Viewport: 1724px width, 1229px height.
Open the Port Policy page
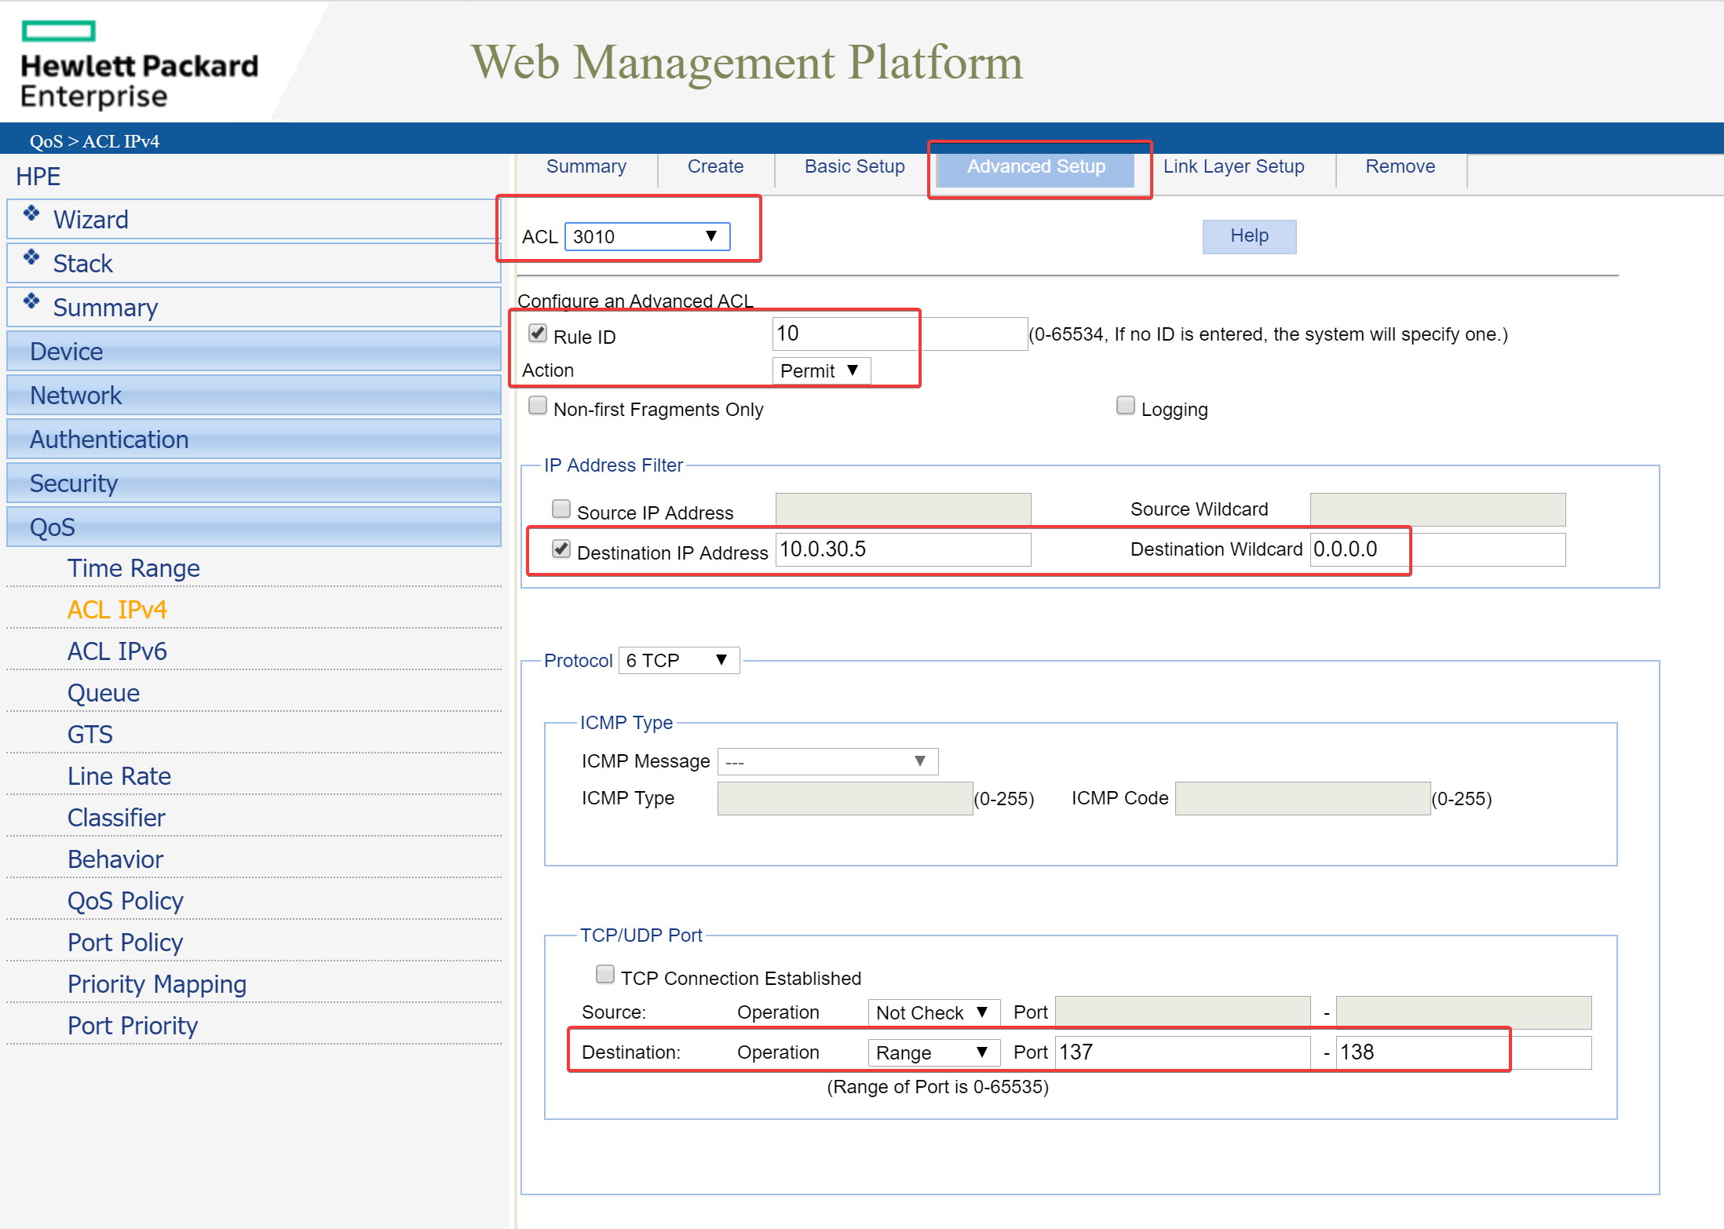[126, 942]
